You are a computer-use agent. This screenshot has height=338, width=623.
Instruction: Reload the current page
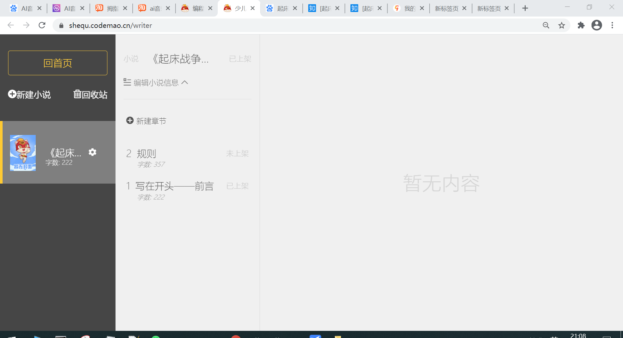[42, 25]
